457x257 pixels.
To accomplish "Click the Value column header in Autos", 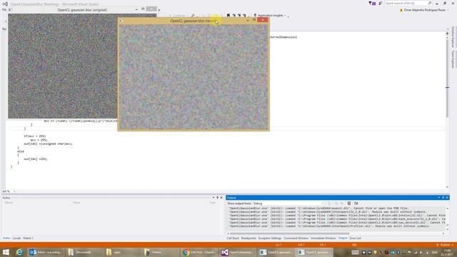I will (x=76, y=203).
